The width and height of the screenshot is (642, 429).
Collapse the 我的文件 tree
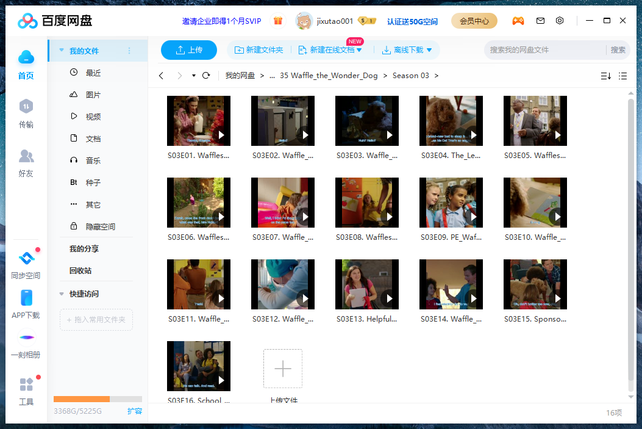tap(62, 51)
